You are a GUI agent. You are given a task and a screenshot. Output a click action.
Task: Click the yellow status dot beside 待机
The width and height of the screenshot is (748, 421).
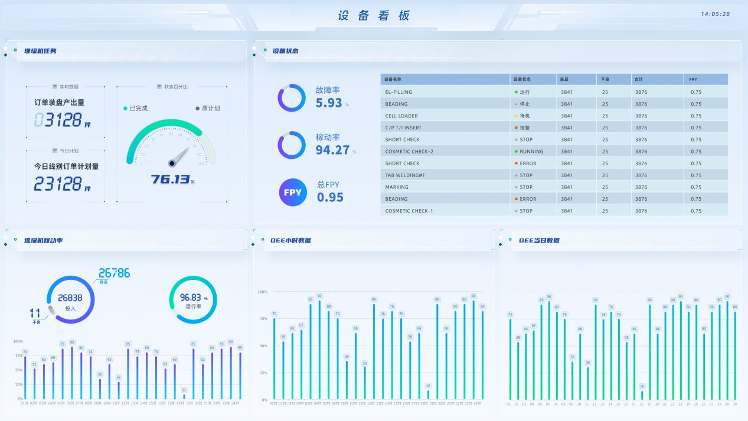516,116
